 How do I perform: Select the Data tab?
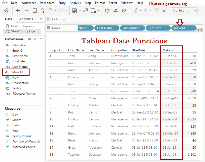(9, 19)
